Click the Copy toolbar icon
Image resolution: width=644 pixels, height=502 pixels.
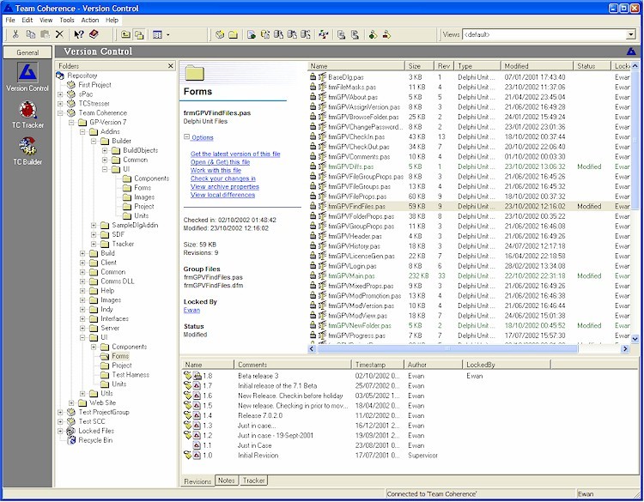31,34
